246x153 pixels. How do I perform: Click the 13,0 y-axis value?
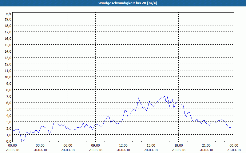pos(8,58)
